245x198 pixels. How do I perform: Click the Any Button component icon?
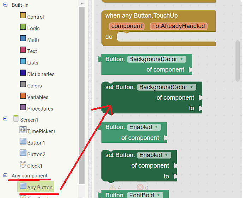(x=23, y=186)
